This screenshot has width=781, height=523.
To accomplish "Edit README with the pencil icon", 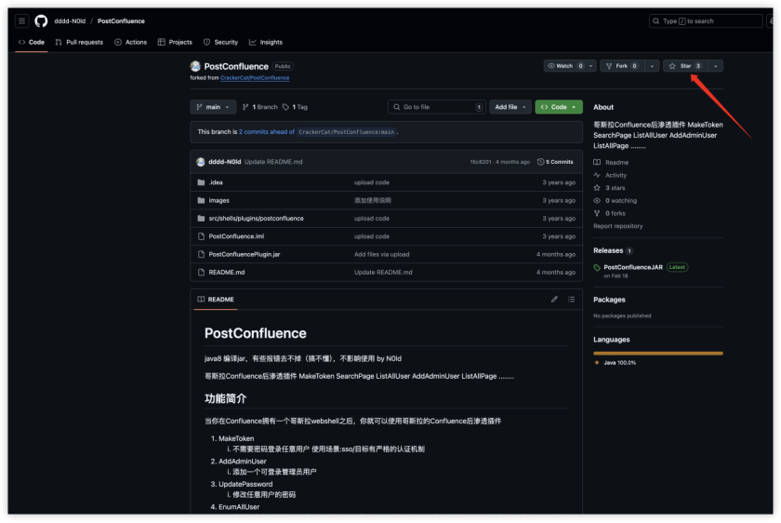I will coord(554,299).
